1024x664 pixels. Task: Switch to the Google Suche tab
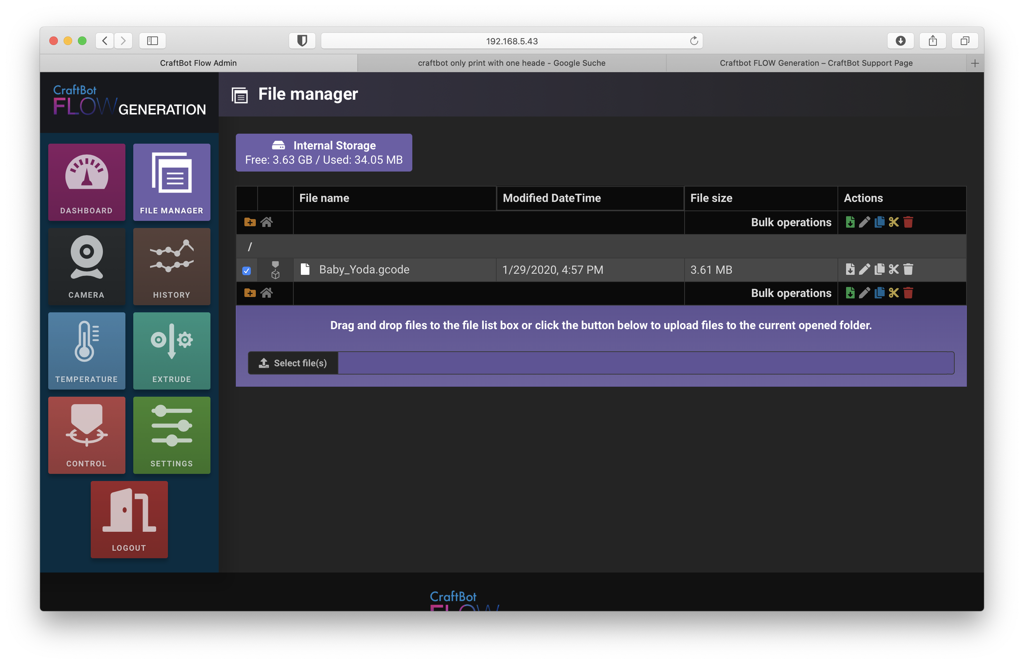pos(512,63)
